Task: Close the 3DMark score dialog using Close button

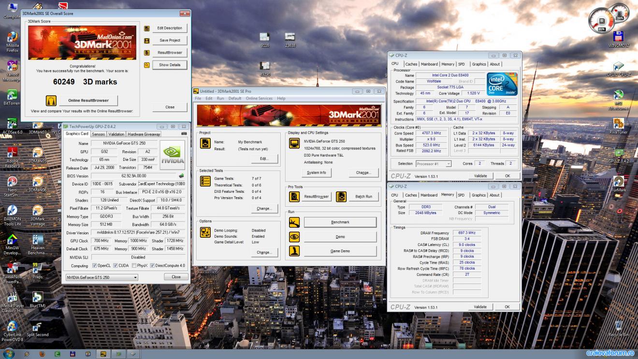Action: [170, 107]
